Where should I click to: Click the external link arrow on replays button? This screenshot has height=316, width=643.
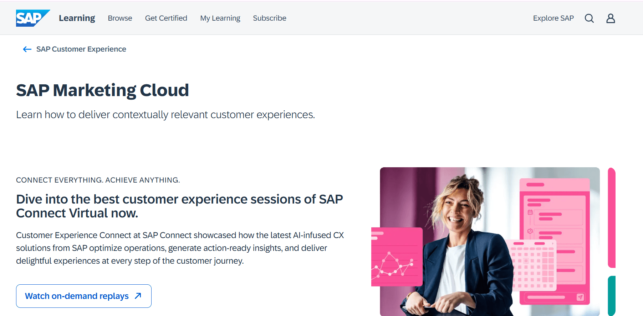pyautogui.click(x=137, y=296)
